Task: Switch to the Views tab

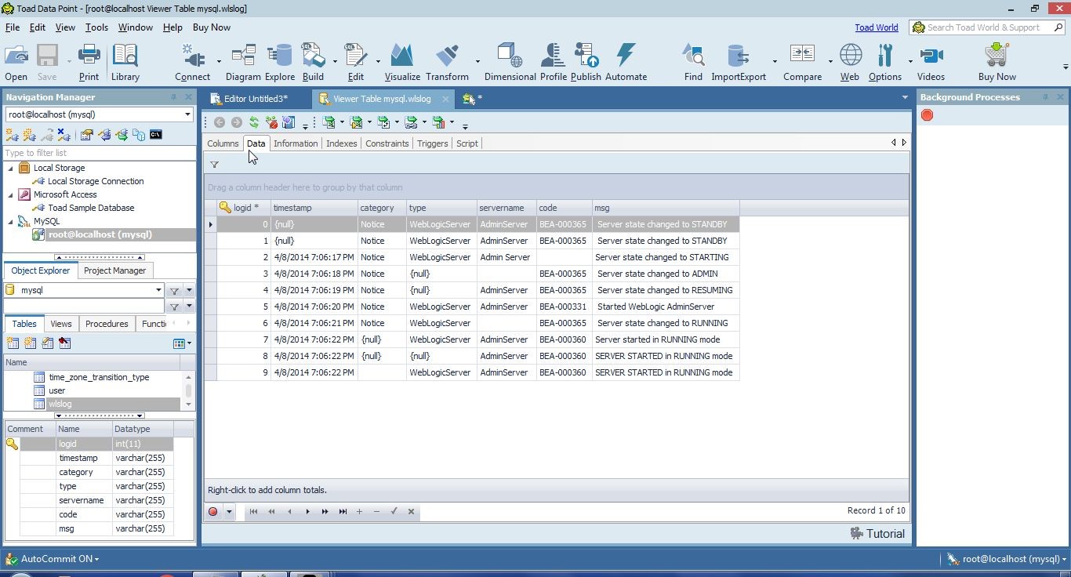Action: [60, 324]
